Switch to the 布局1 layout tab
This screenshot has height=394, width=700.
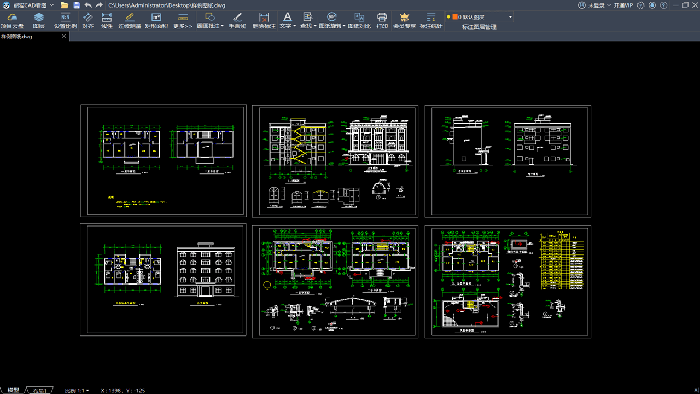(40, 390)
